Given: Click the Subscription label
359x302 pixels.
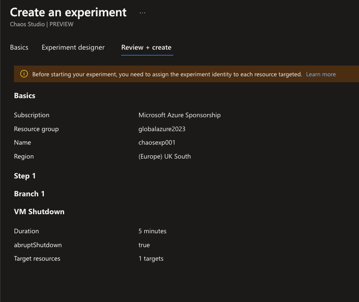Looking at the screenshot, I should coord(31,115).
